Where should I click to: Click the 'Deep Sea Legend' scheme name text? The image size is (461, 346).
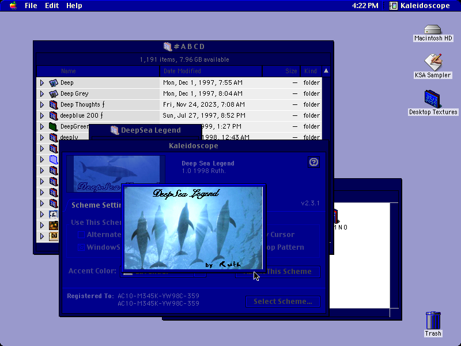point(208,163)
